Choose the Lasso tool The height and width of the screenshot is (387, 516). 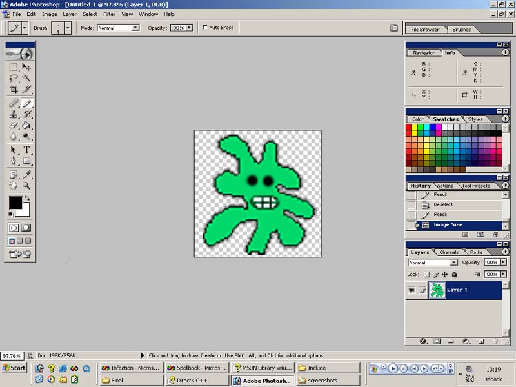click(14, 78)
